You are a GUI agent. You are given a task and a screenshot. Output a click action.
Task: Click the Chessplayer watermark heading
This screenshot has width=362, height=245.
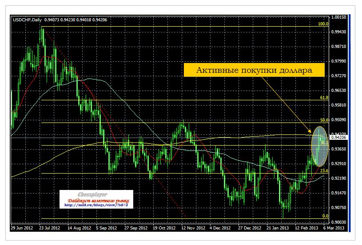[x=96, y=195]
